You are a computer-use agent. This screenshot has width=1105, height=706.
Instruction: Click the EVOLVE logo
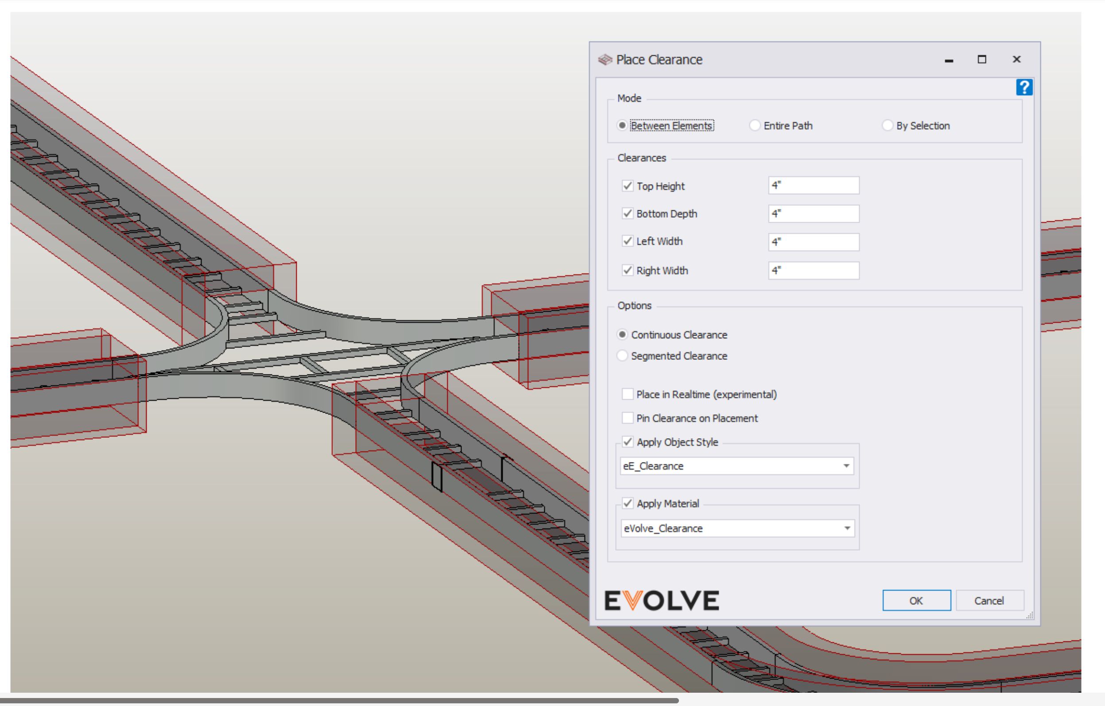pyautogui.click(x=661, y=600)
